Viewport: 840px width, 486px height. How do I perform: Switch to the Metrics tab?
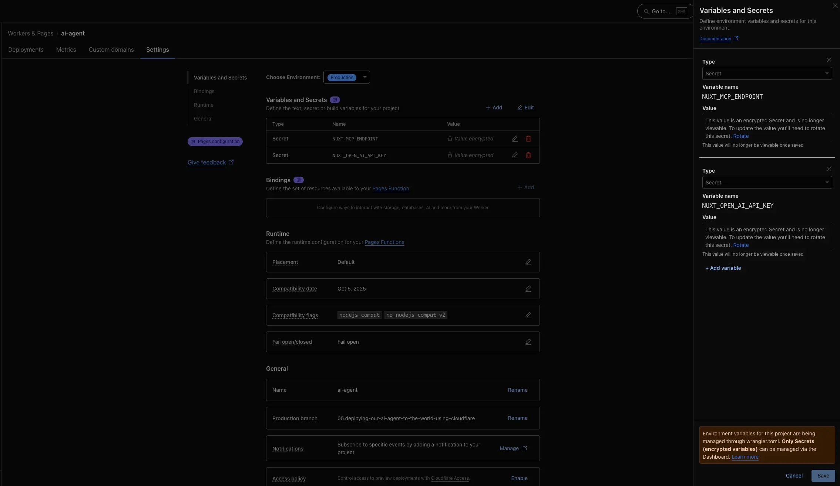66,50
